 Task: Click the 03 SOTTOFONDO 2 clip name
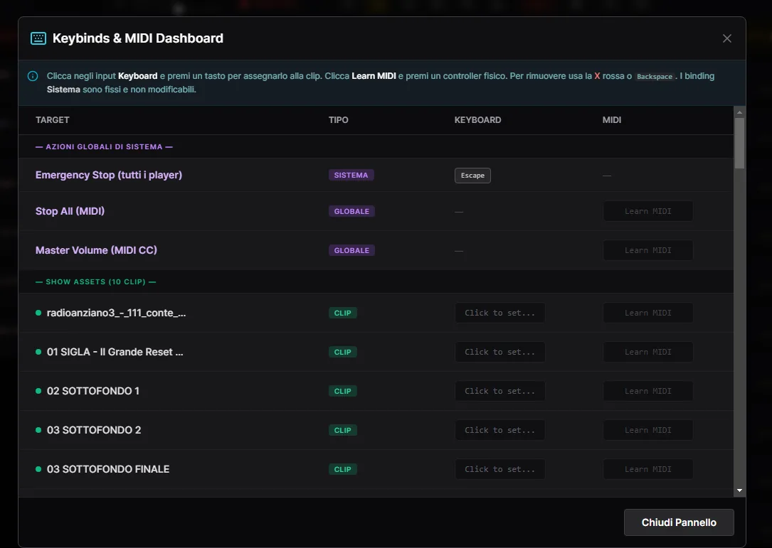[x=94, y=430]
